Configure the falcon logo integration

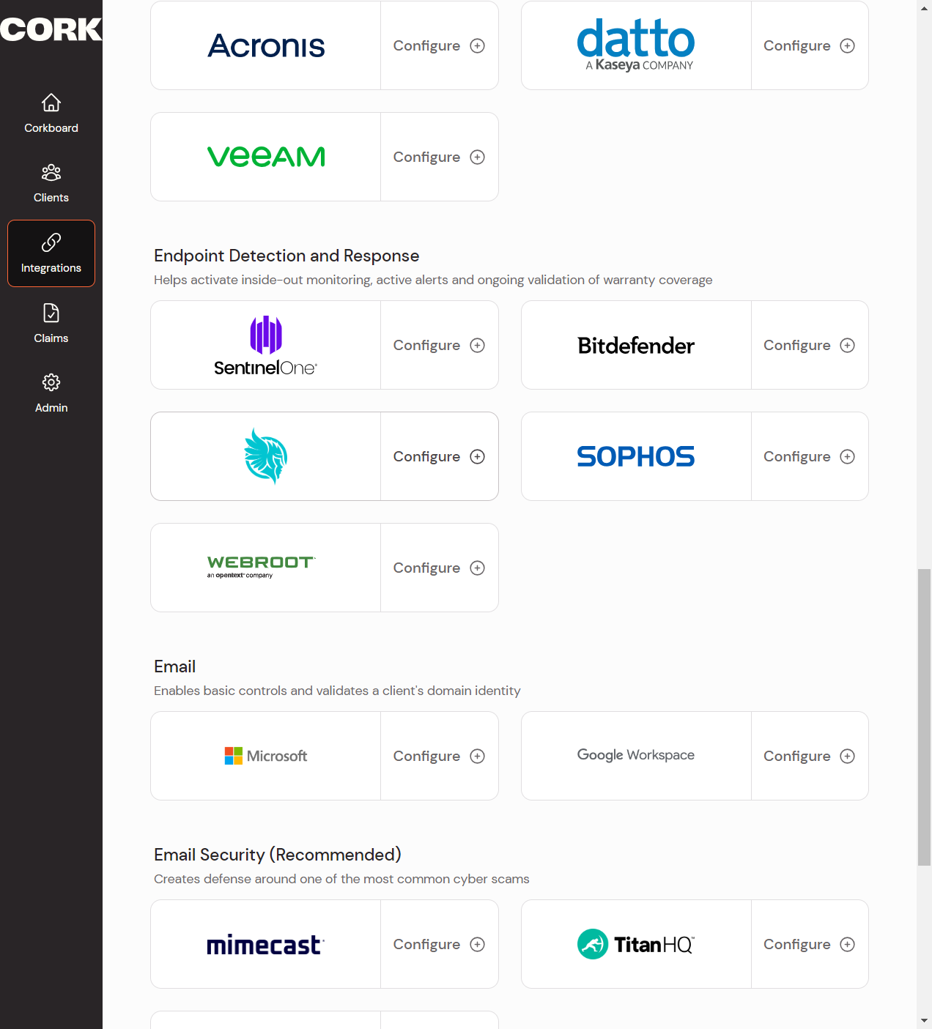[439, 456]
